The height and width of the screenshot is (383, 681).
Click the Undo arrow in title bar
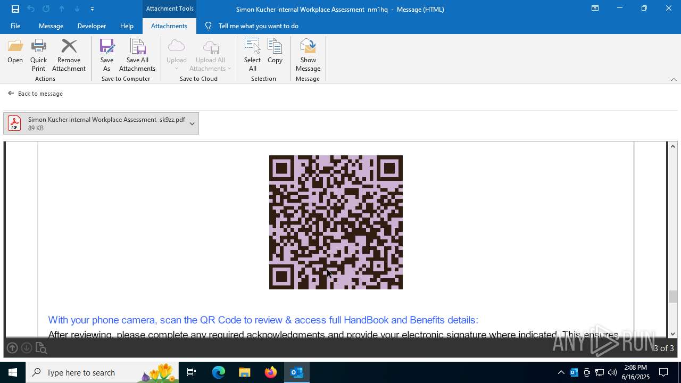[x=31, y=9]
